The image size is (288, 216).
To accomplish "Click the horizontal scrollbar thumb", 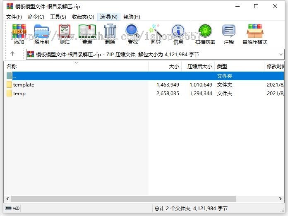I will click(x=123, y=199).
